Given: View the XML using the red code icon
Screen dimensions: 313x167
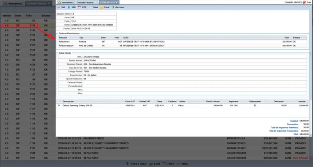Looking at the screenshot, I should coord(61,7).
